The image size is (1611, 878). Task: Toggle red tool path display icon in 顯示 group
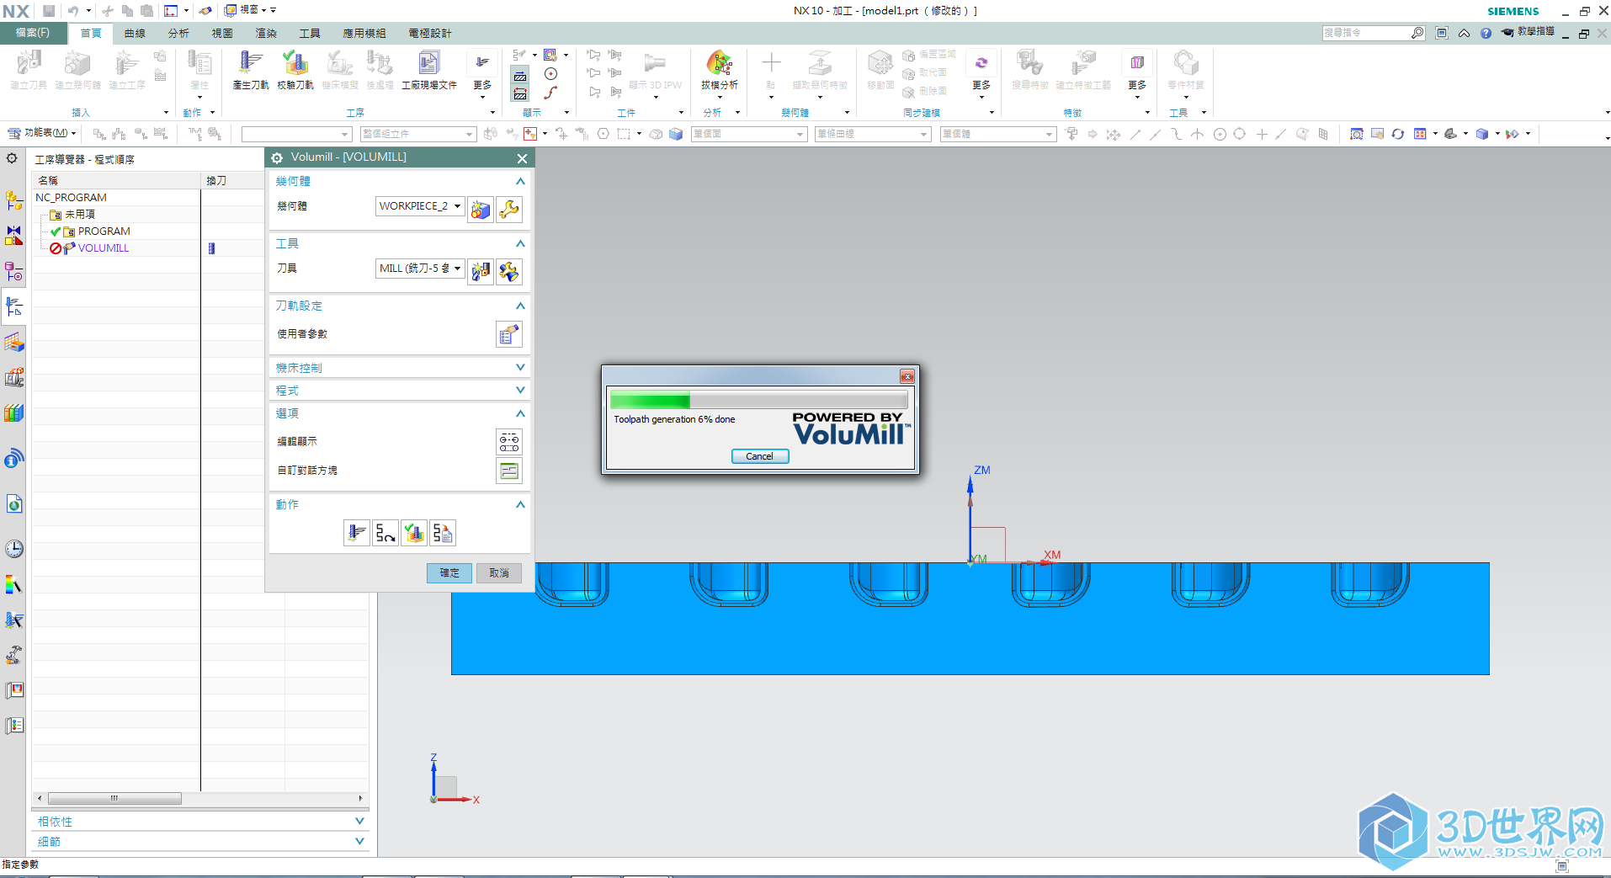[x=520, y=93]
